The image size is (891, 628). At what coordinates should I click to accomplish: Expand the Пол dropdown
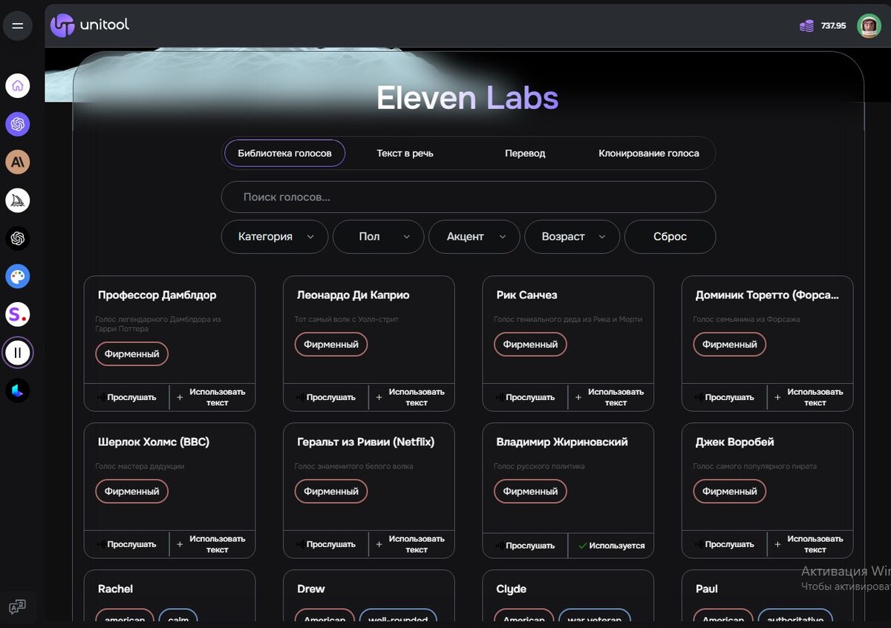tap(378, 237)
